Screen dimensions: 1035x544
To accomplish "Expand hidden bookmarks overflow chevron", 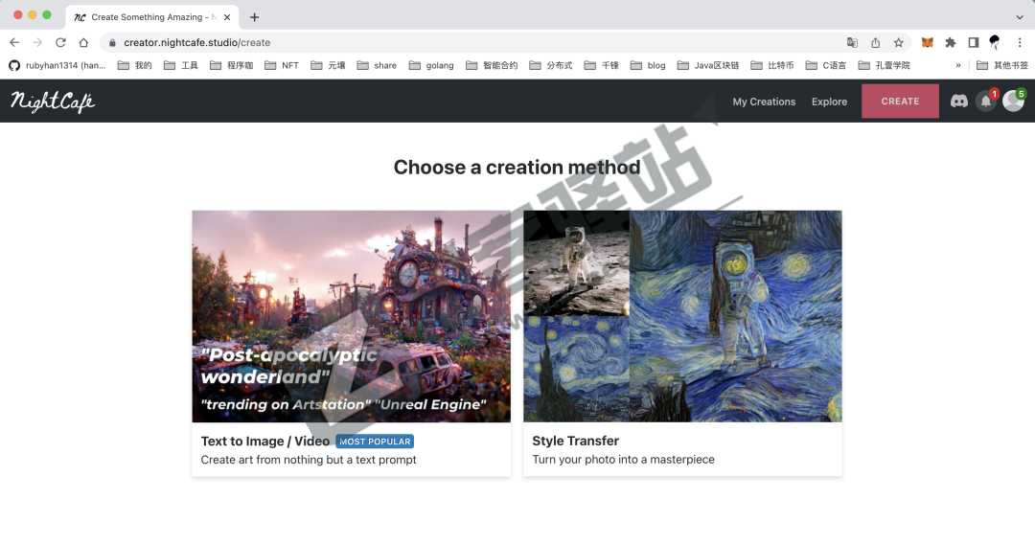I will click(958, 65).
